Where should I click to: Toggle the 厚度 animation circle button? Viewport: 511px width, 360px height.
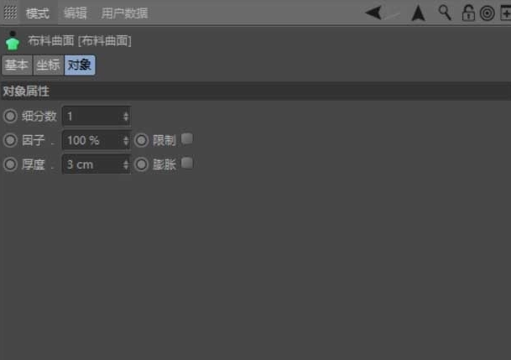(10, 164)
